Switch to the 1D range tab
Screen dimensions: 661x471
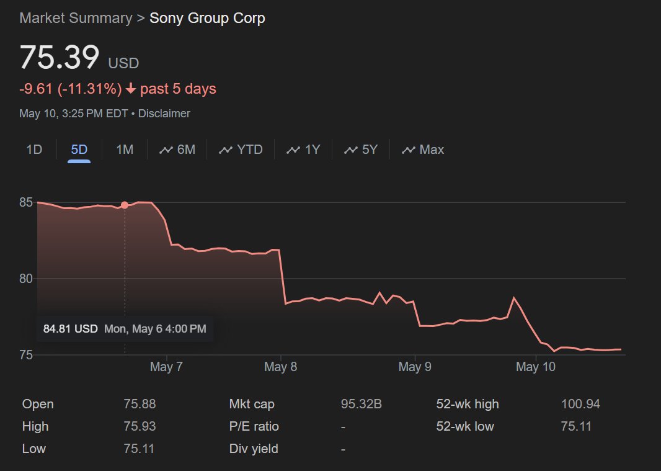pos(34,150)
